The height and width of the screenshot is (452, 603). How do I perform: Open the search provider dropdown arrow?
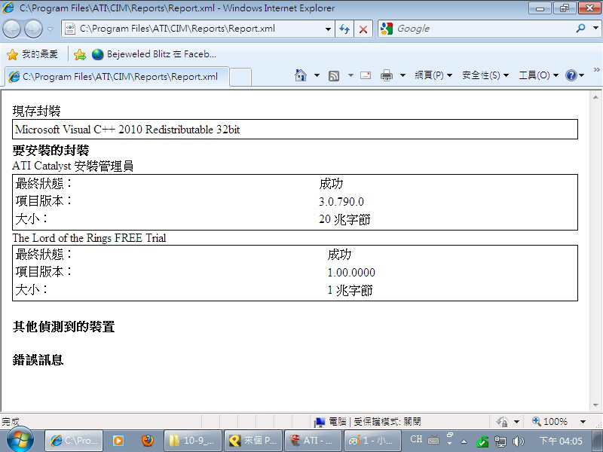[x=595, y=29]
